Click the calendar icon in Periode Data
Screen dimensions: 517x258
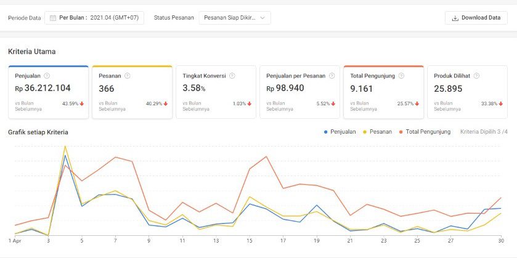tap(53, 18)
